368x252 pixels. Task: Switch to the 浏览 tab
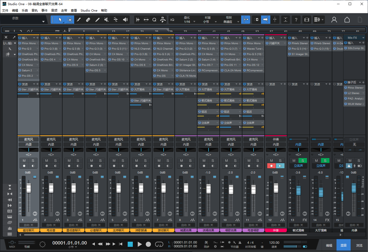coord(359,245)
